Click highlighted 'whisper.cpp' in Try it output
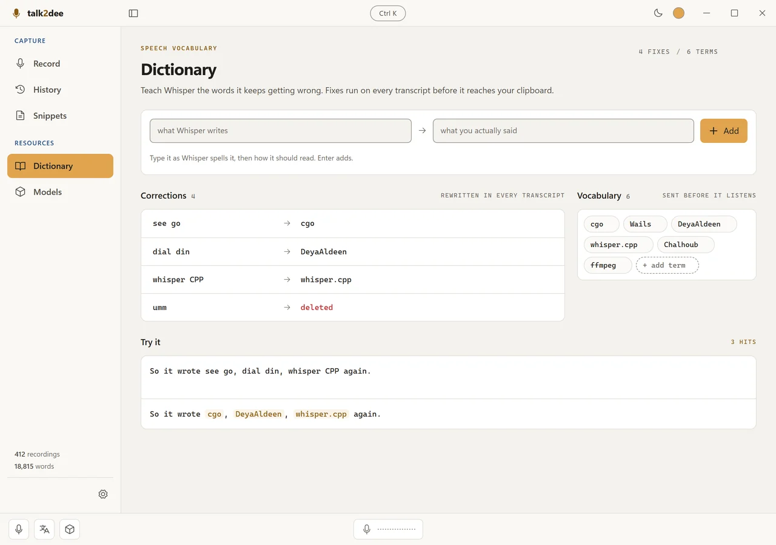This screenshot has height=545, width=776. click(321, 414)
